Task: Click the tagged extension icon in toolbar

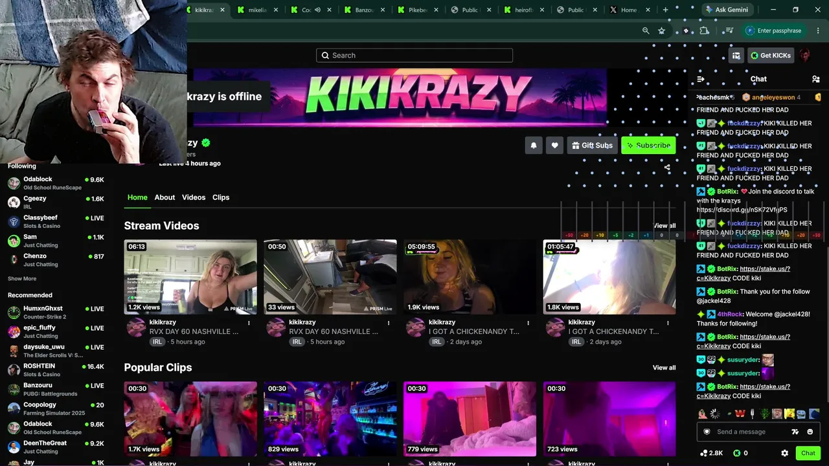Action: click(x=686, y=30)
